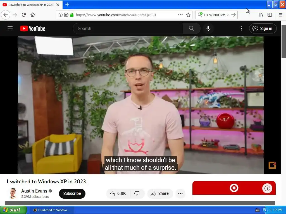Focus the YouTube Search field
286x214 pixels.
128,28
